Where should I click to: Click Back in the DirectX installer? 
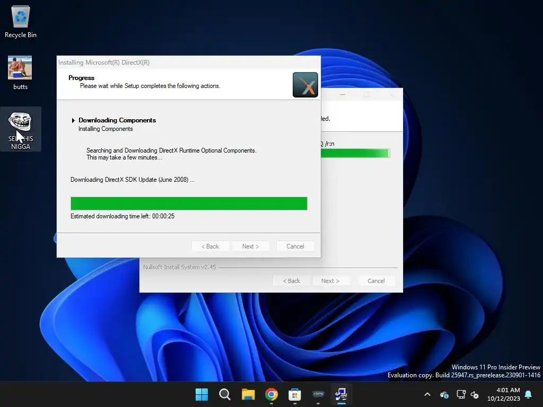(x=211, y=246)
